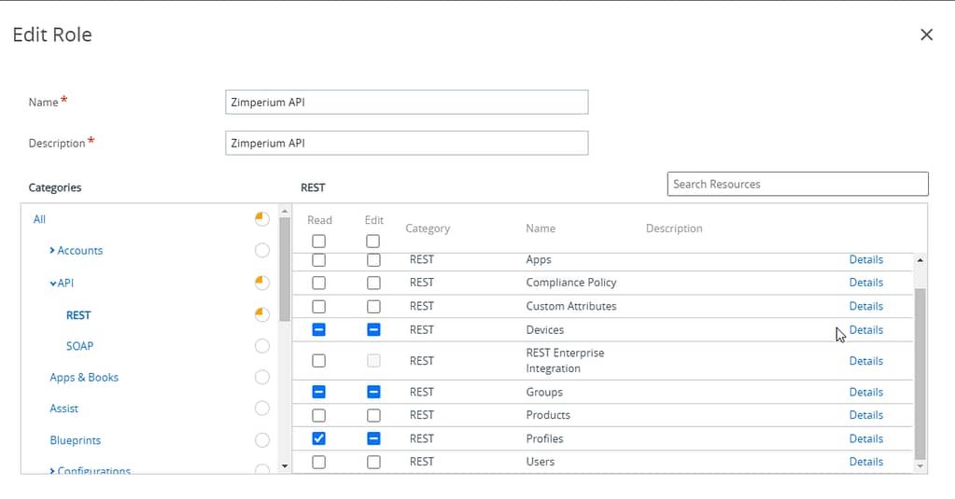Toggle Edit checkbox for Devices
Viewport: 955px width, 499px height.
pos(373,330)
